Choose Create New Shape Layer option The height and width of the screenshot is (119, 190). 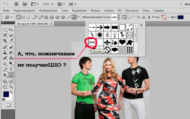pos(124,17)
